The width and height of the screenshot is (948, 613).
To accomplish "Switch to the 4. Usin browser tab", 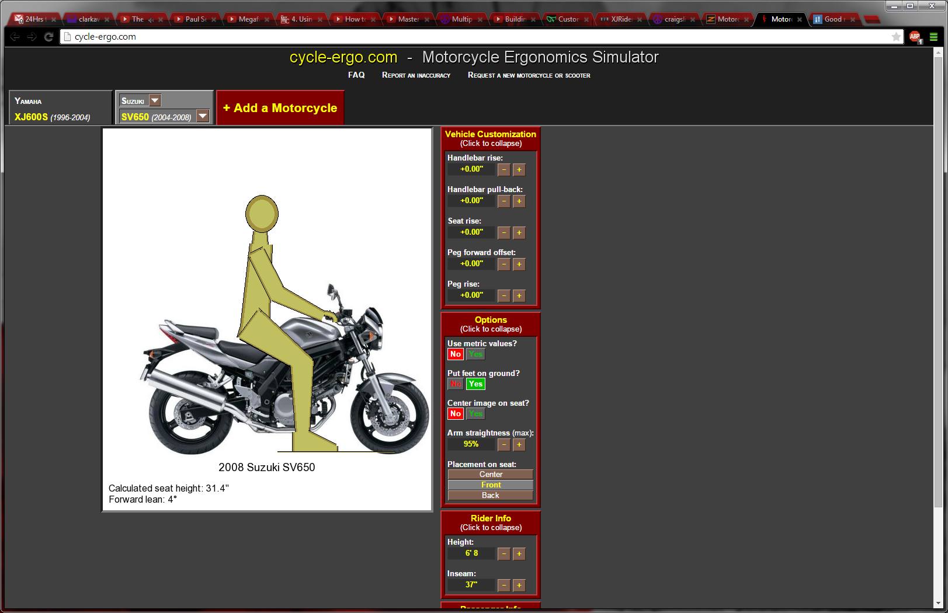I will pyautogui.click(x=301, y=19).
